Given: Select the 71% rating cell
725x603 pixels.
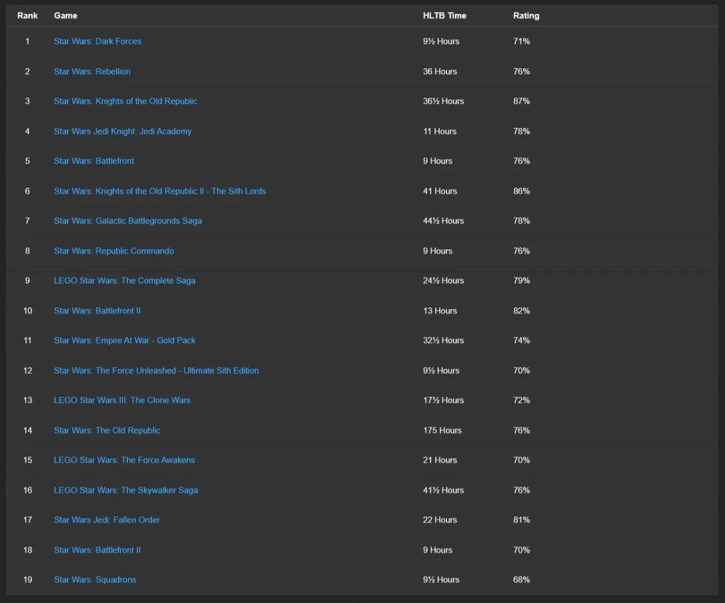Looking at the screenshot, I should [x=521, y=41].
